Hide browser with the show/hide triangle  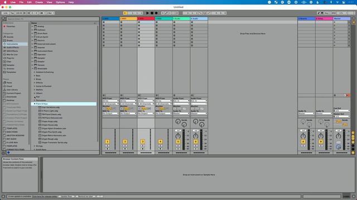(3, 18)
